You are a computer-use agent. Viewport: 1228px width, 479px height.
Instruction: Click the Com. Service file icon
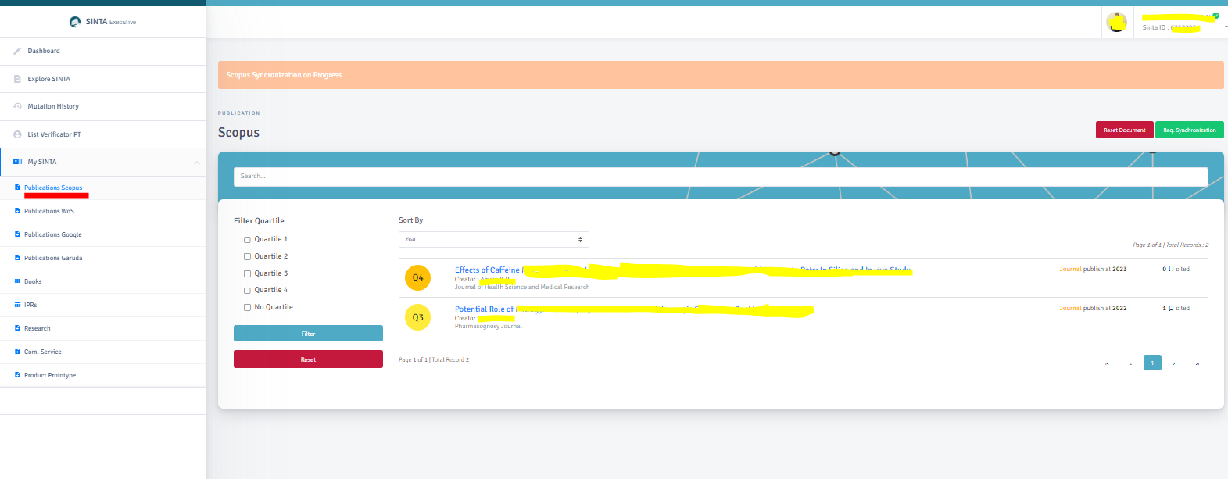point(17,352)
